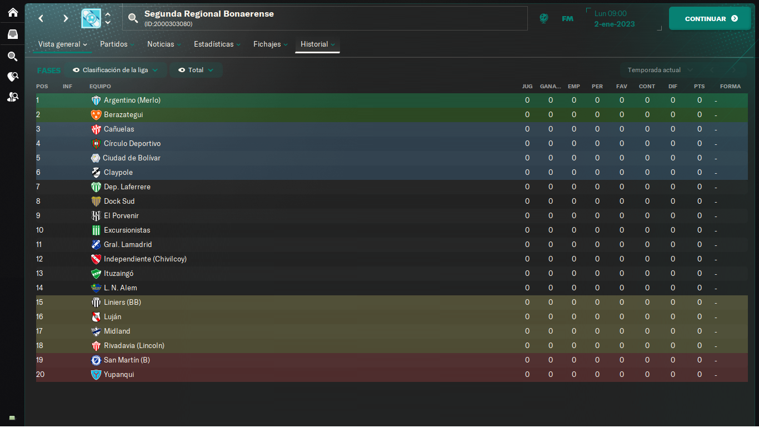Open the people search sidebar icon
The height and width of the screenshot is (448, 759).
[x=12, y=97]
